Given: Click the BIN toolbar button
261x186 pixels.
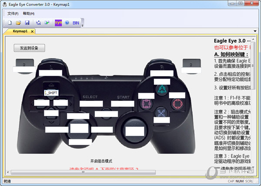Looking at the screenshot, I should point(76,23).
